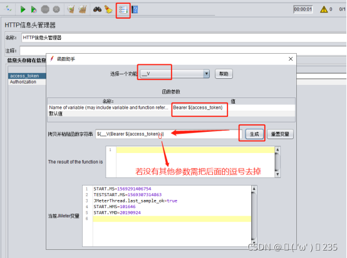Click the copy-paste function string field
Viewport: 347px width, 258px height.
[168, 134]
